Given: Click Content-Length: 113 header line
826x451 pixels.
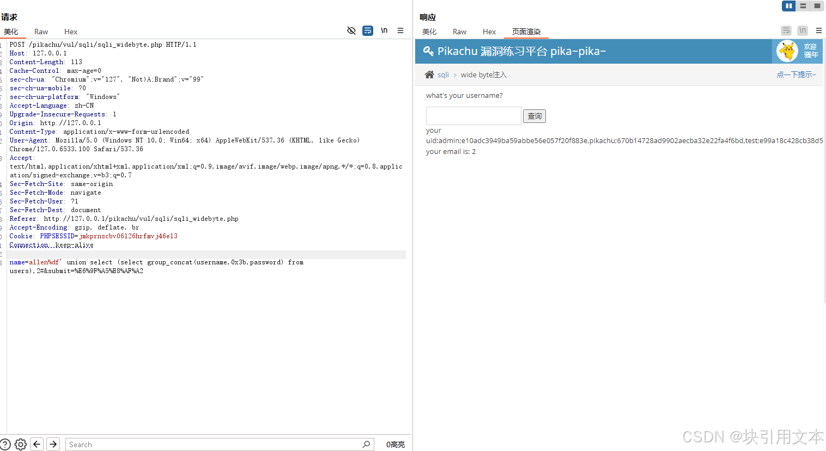Looking at the screenshot, I should [46, 62].
